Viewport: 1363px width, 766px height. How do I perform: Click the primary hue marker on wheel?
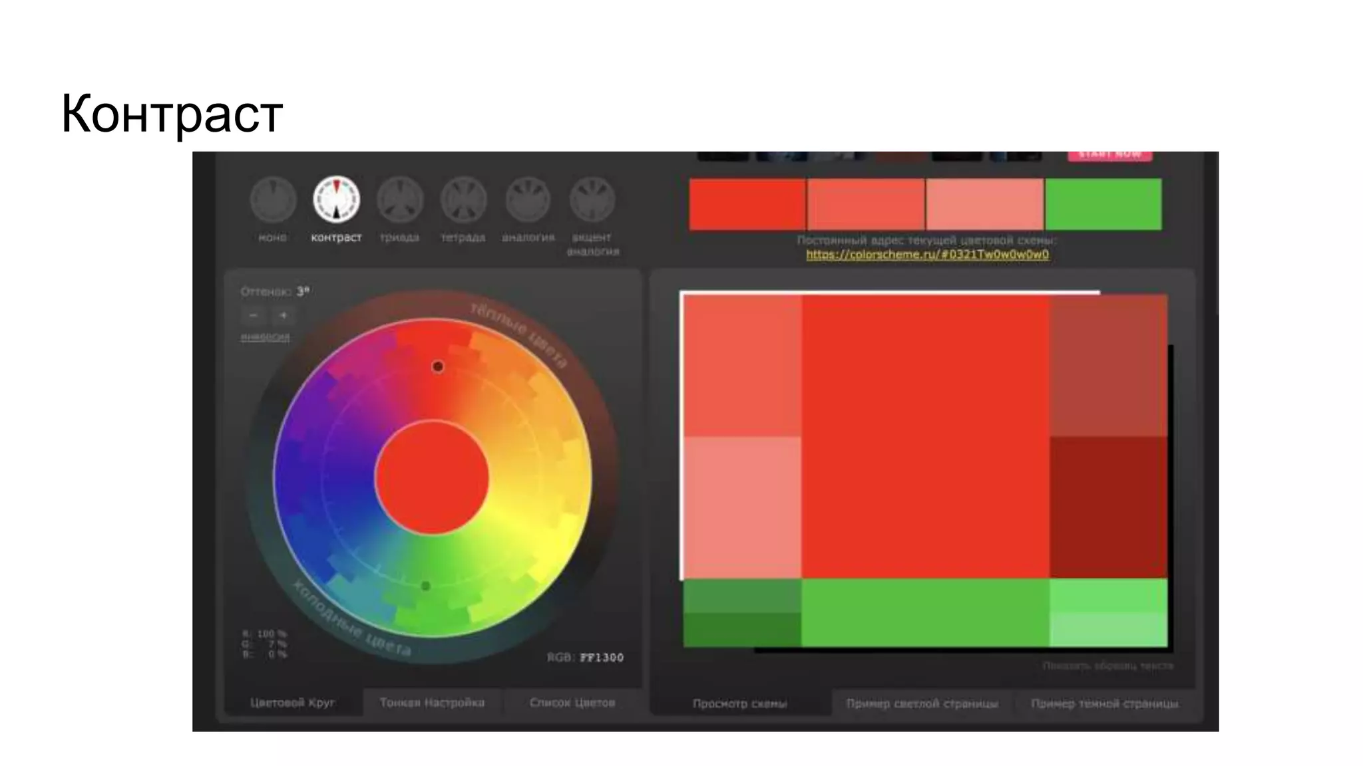pos(438,366)
